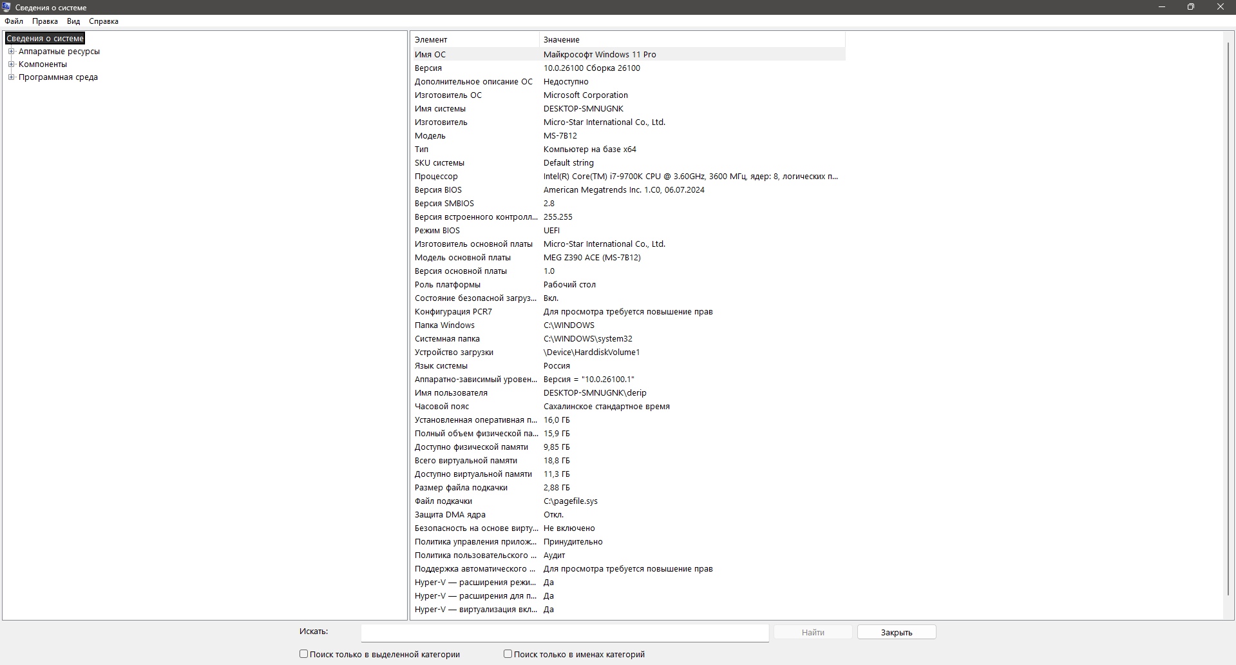Image resolution: width=1236 pixels, height=665 pixels.
Task: Select the Часовой пояс row
Action: pyautogui.click(x=628, y=407)
